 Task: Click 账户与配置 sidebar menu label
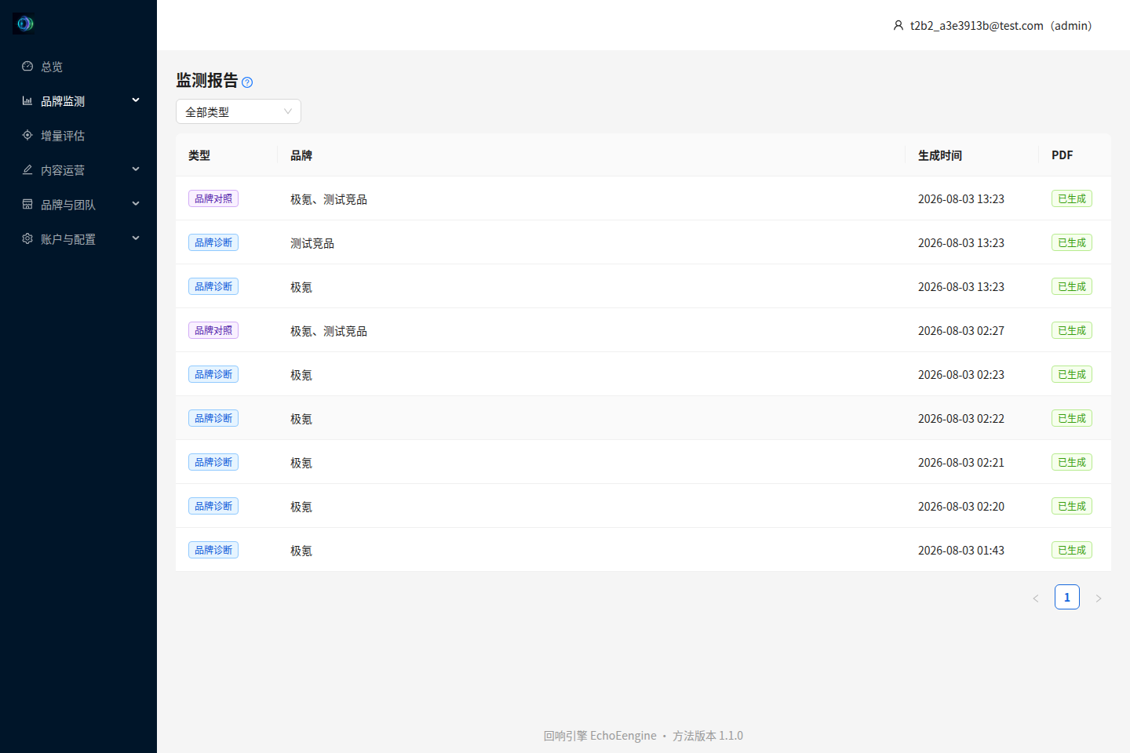point(68,239)
